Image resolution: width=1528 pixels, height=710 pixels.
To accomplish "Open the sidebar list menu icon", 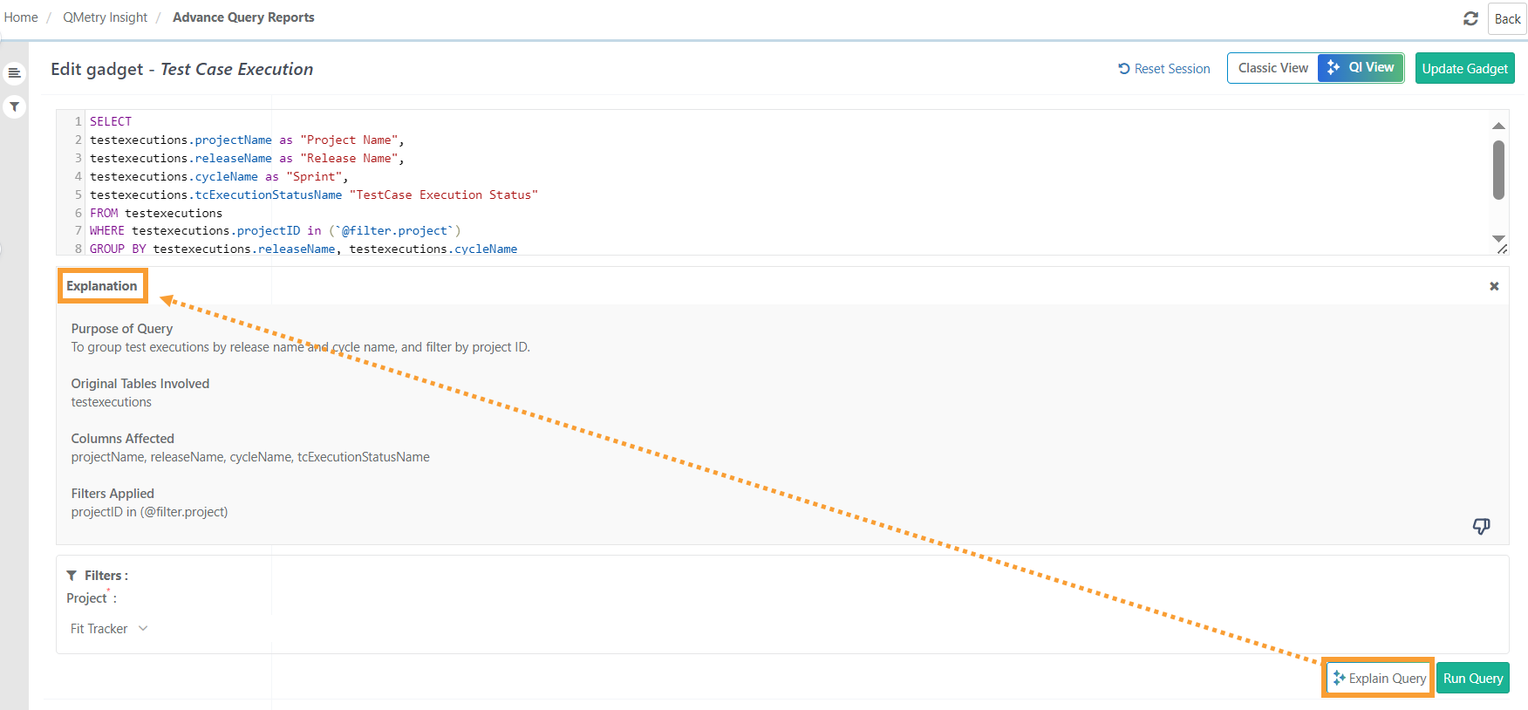I will pos(14,73).
